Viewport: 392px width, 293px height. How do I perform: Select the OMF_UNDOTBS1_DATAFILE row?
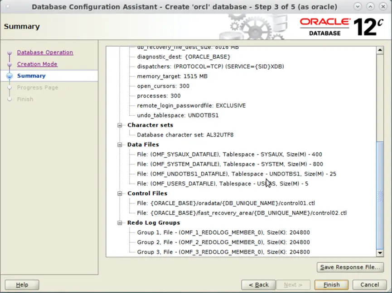pos(237,174)
